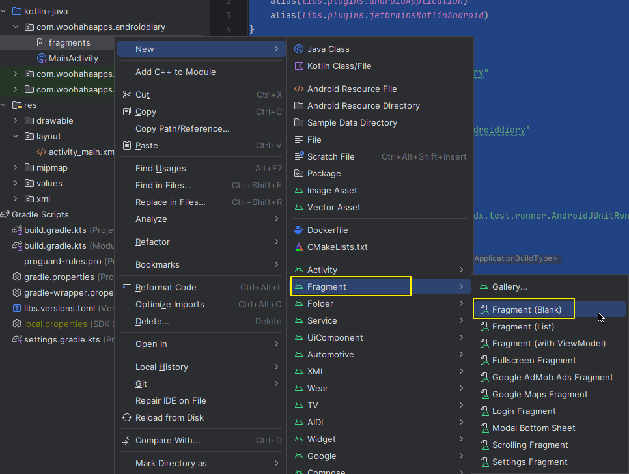Click the Scratch File icon
The image size is (629, 474).
tap(299, 156)
